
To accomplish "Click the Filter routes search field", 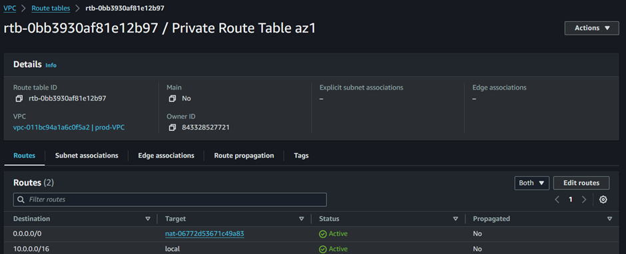I will [x=170, y=199].
